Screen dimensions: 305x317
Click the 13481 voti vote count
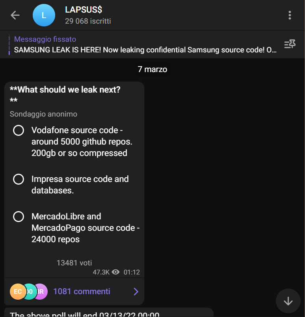coord(74,263)
